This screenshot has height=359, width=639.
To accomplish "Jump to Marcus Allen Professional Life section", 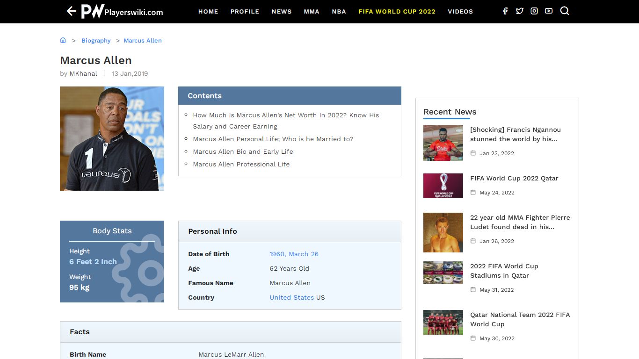I will tap(241, 164).
